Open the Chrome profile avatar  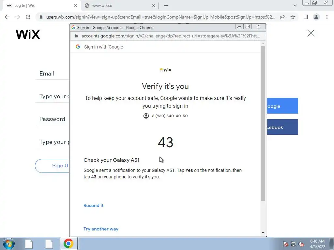316,17
